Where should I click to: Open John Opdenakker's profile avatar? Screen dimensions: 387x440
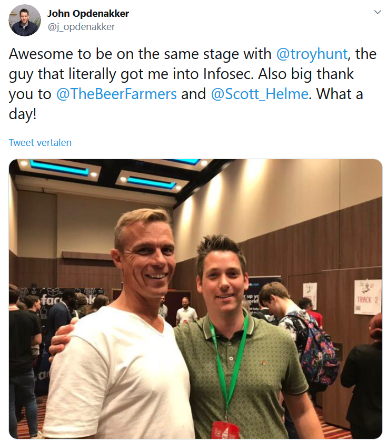click(25, 20)
